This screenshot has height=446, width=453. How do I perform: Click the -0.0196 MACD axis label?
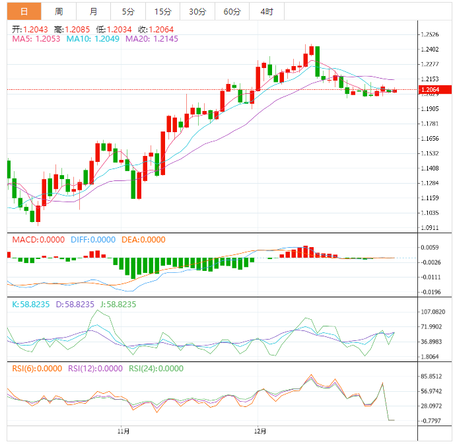click(430, 292)
